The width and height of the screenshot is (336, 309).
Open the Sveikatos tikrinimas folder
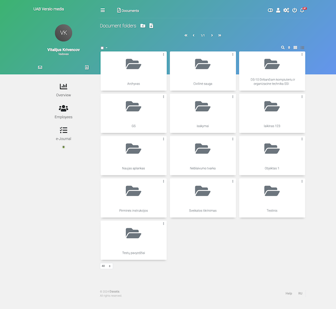tap(203, 198)
